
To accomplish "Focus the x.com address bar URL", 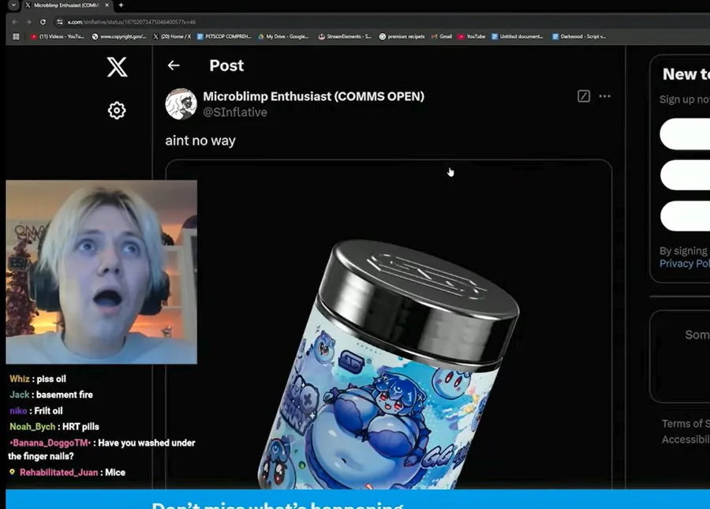I will tap(131, 22).
